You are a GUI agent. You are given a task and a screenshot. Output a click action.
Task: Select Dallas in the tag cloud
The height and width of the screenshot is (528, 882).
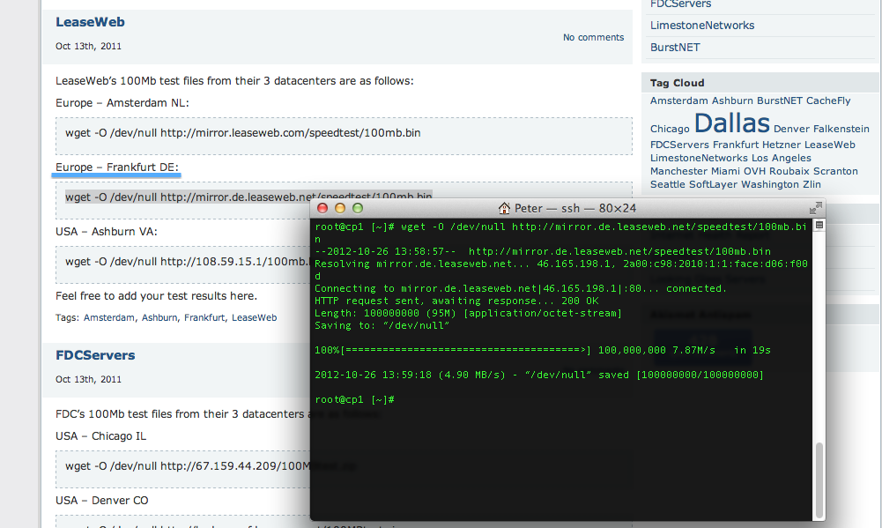[732, 123]
